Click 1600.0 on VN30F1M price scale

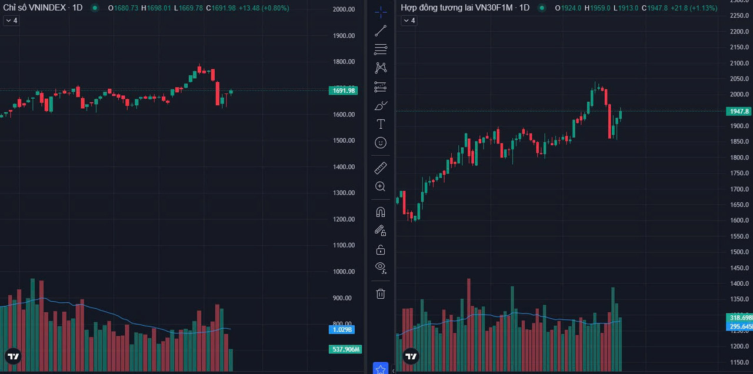click(739, 221)
